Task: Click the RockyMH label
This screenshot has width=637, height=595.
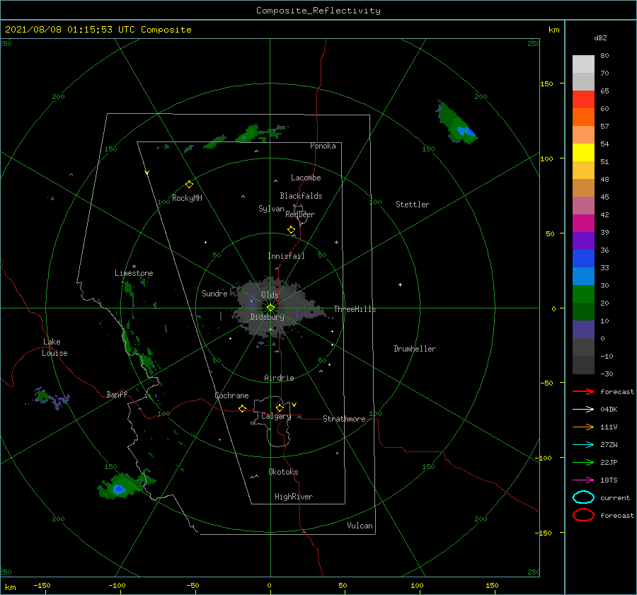Action: 187,198
